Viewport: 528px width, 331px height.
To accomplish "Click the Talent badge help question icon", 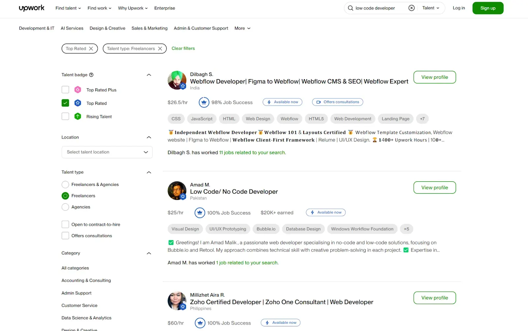I will 91,75.
